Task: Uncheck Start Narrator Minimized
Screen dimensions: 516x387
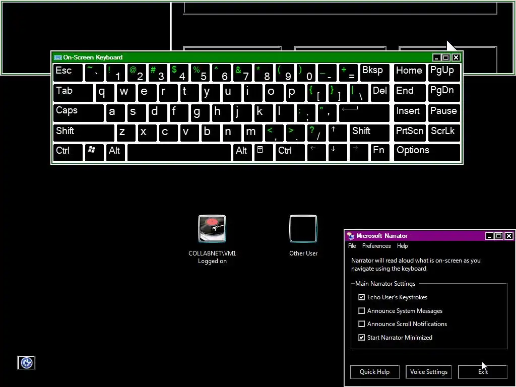Action: point(362,337)
